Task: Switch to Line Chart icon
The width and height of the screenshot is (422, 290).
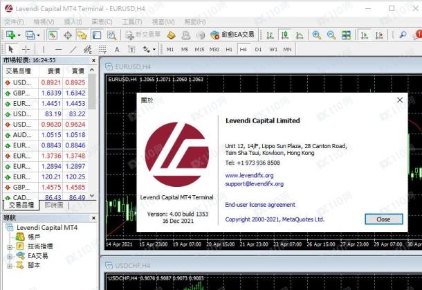Action: tap(300, 35)
